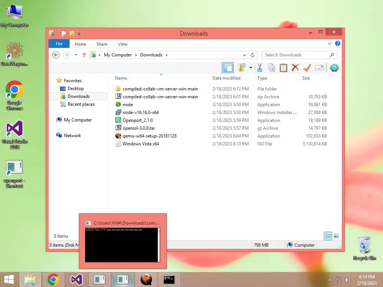Switch to details view layout
Screen dimensions: 383x287
coord(328,236)
